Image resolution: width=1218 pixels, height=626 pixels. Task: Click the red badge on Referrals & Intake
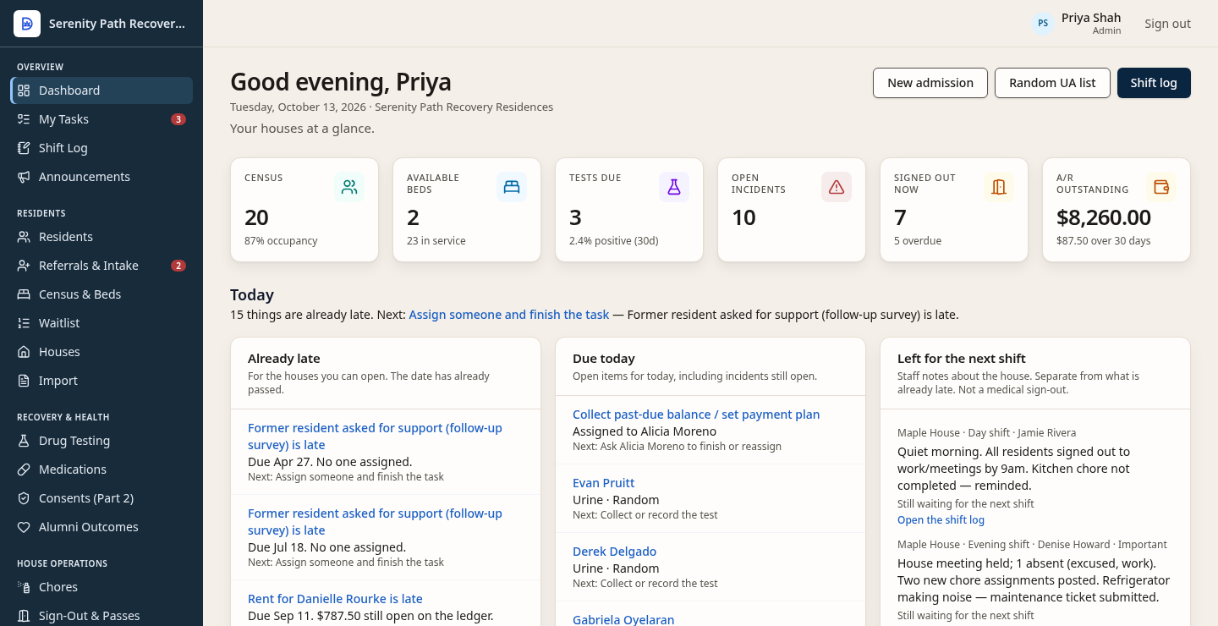pyautogui.click(x=178, y=266)
